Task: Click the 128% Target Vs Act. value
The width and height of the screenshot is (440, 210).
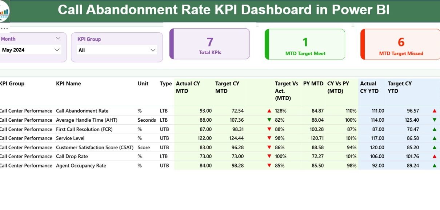Action: (x=280, y=111)
